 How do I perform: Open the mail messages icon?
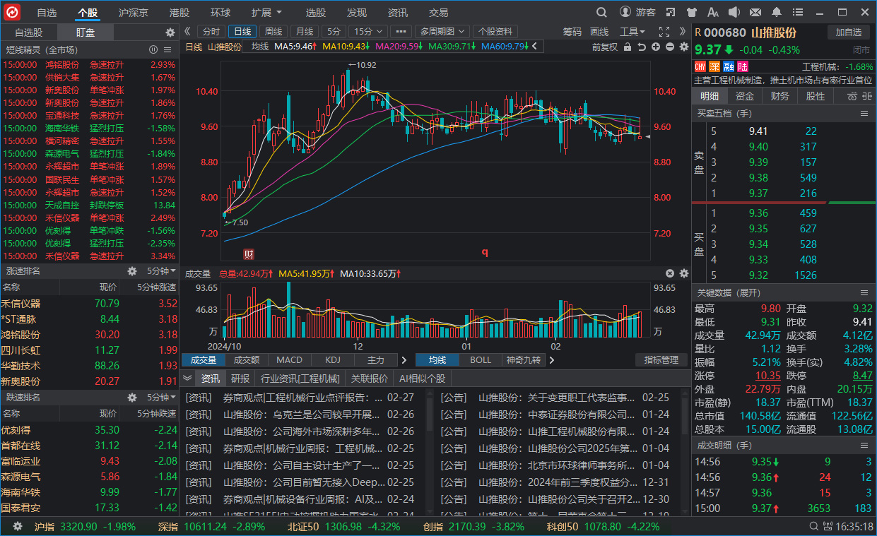[x=755, y=12]
